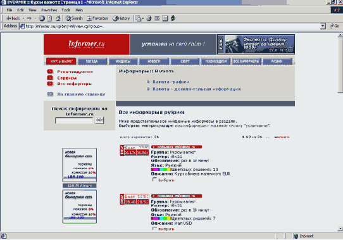The height and width of the screenshot is (240, 343).
Task: Open the Mail toolbar icon
Action: coord(138,18)
